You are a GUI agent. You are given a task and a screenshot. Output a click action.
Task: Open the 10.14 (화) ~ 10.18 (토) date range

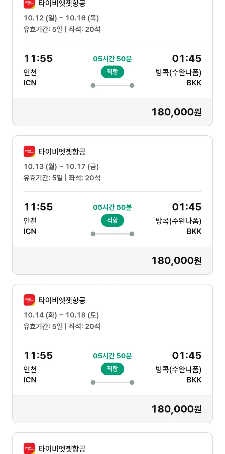point(61,315)
